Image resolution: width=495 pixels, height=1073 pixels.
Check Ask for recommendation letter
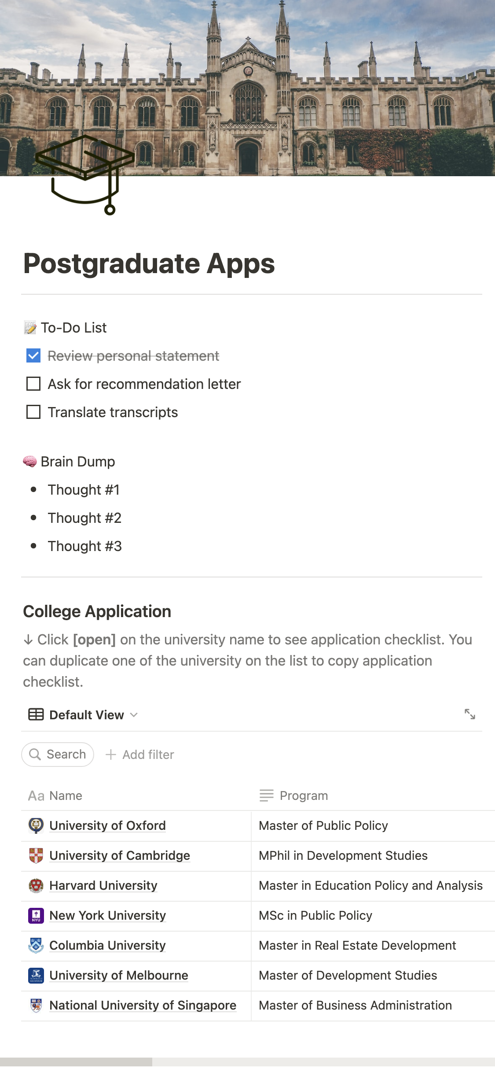[33, 384]
